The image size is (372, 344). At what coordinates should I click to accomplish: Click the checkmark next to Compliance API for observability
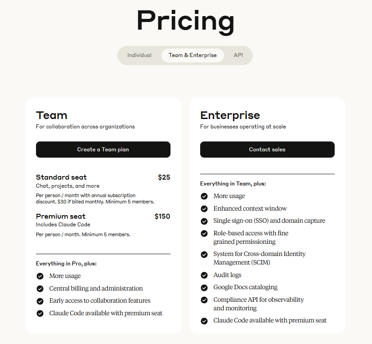tap(204, 300)
